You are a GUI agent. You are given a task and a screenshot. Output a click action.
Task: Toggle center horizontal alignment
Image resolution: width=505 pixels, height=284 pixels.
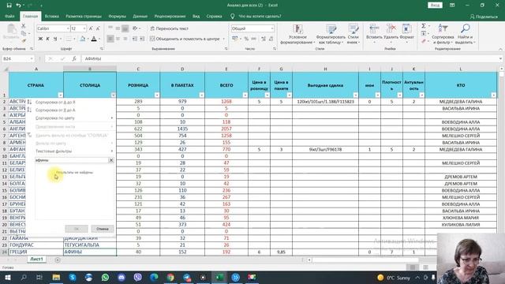pyautogui.click(x=118, y=39)
